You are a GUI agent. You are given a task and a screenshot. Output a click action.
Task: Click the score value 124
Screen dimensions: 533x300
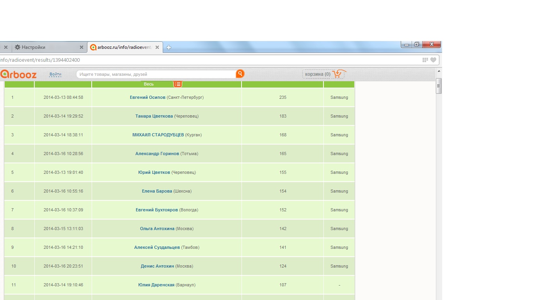click(283, 266)
